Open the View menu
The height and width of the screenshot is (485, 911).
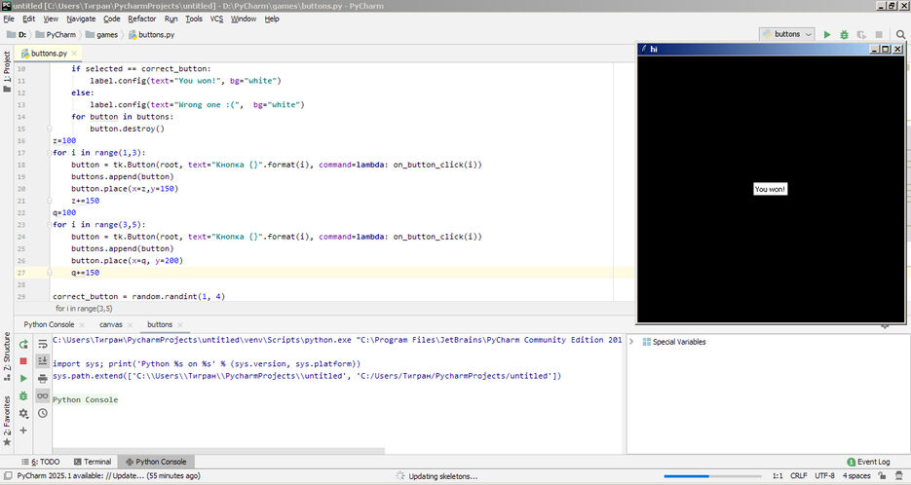(x=51, y=19)
